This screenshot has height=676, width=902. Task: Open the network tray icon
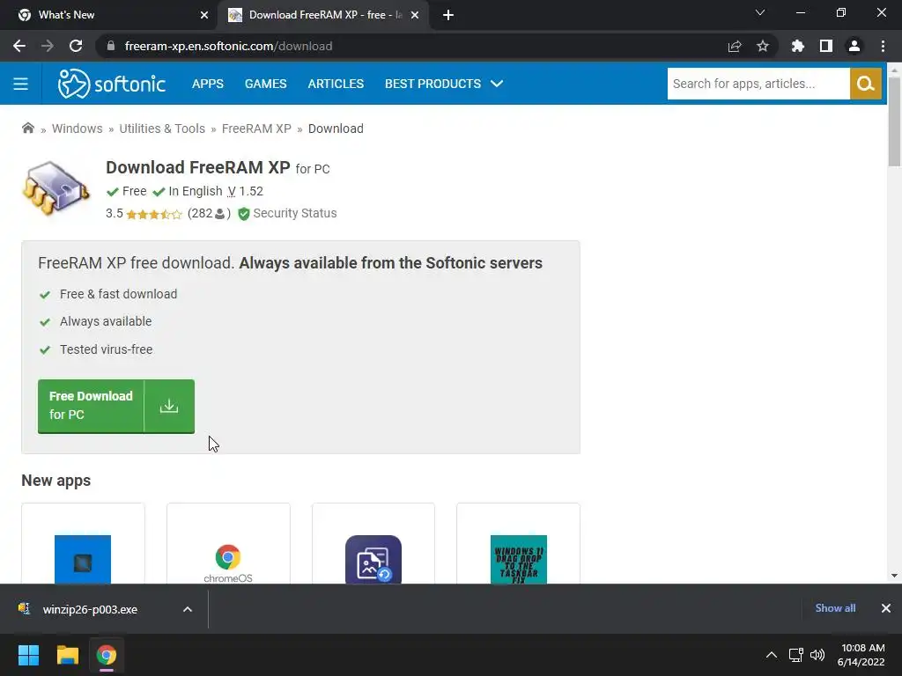796,655
